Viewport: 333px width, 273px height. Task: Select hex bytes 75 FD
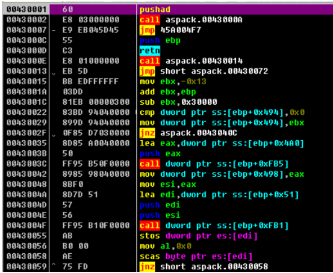pos(75,267)
